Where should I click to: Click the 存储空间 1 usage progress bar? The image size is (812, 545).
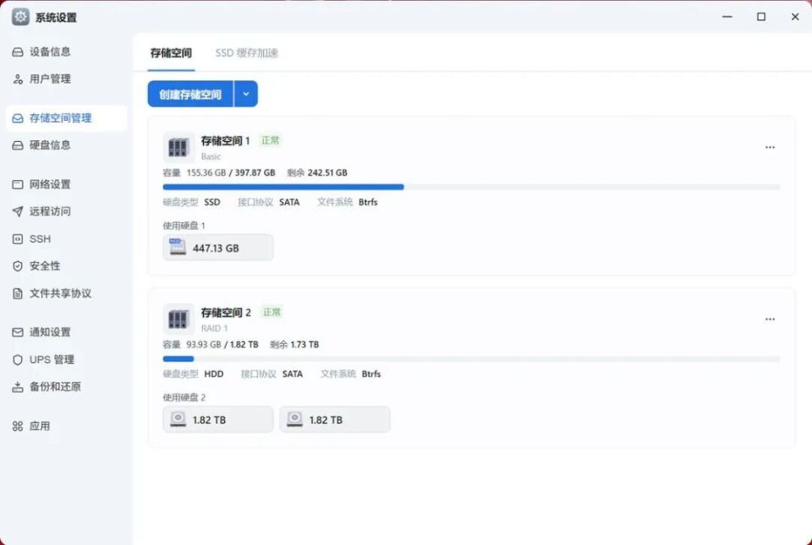[x=474, y=187]
